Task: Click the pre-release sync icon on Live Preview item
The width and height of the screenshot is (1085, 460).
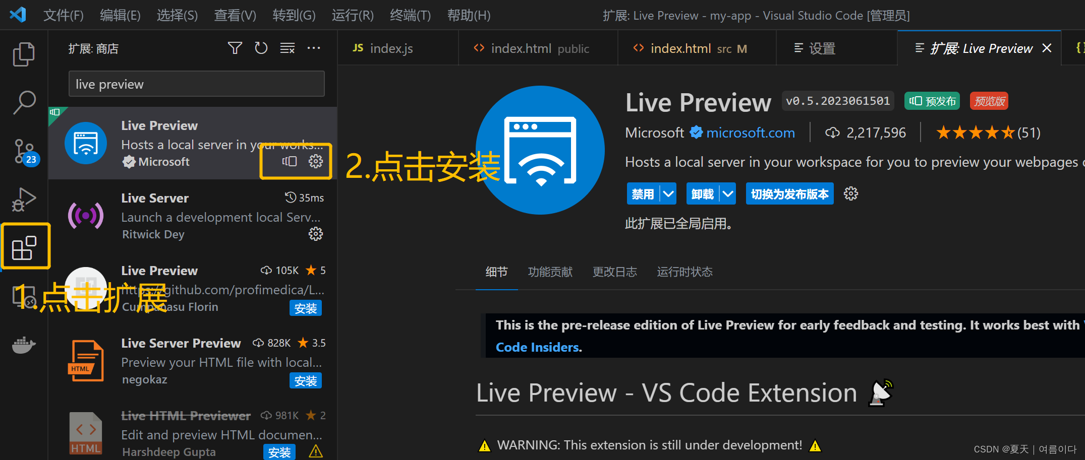Action: (x=290, y=161)
